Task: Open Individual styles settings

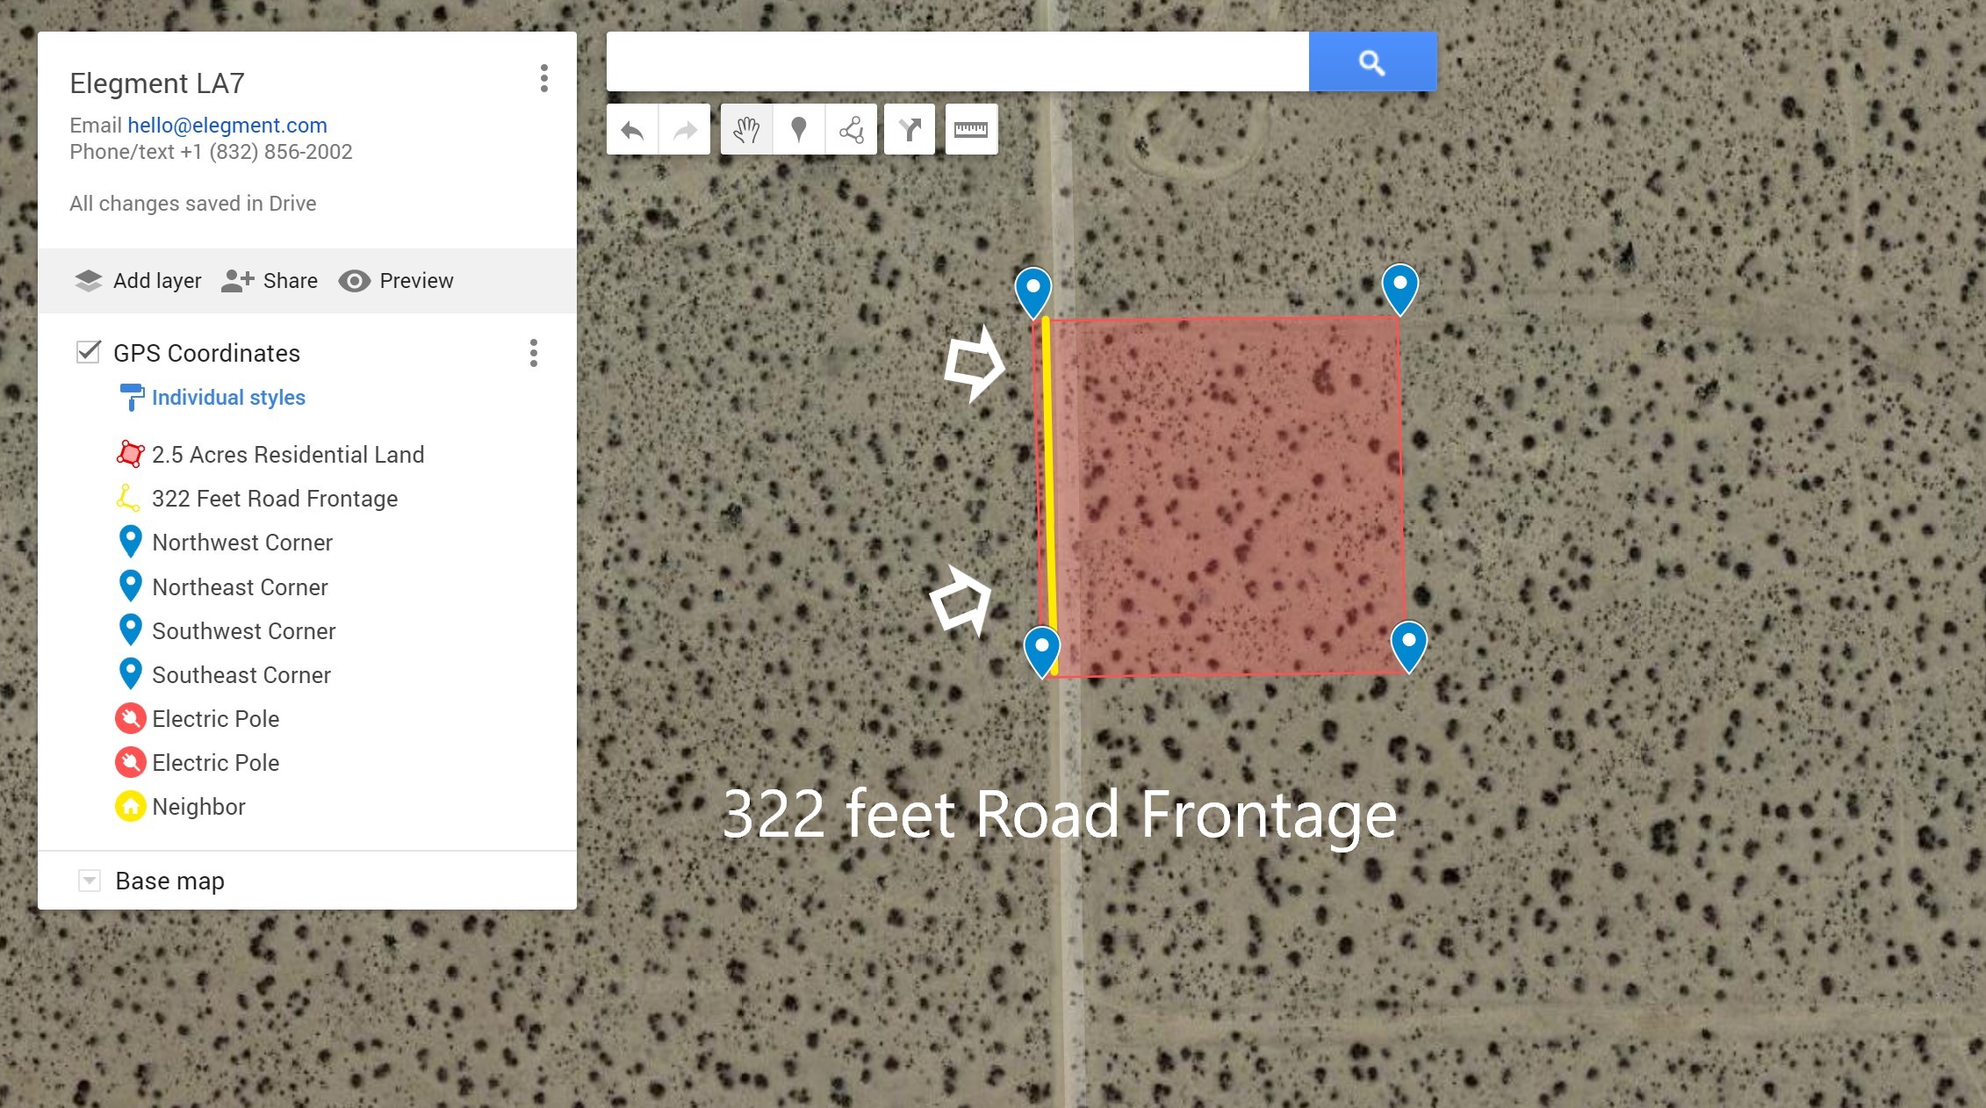Action: click(x=228, y=398)
